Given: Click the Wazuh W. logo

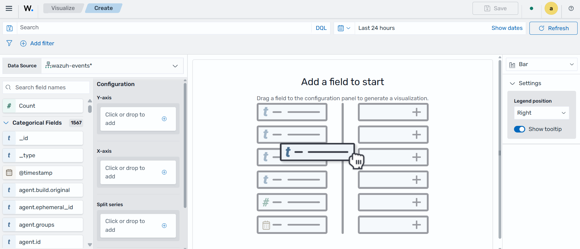Looking at the screenshot, I should coord(28,8).
